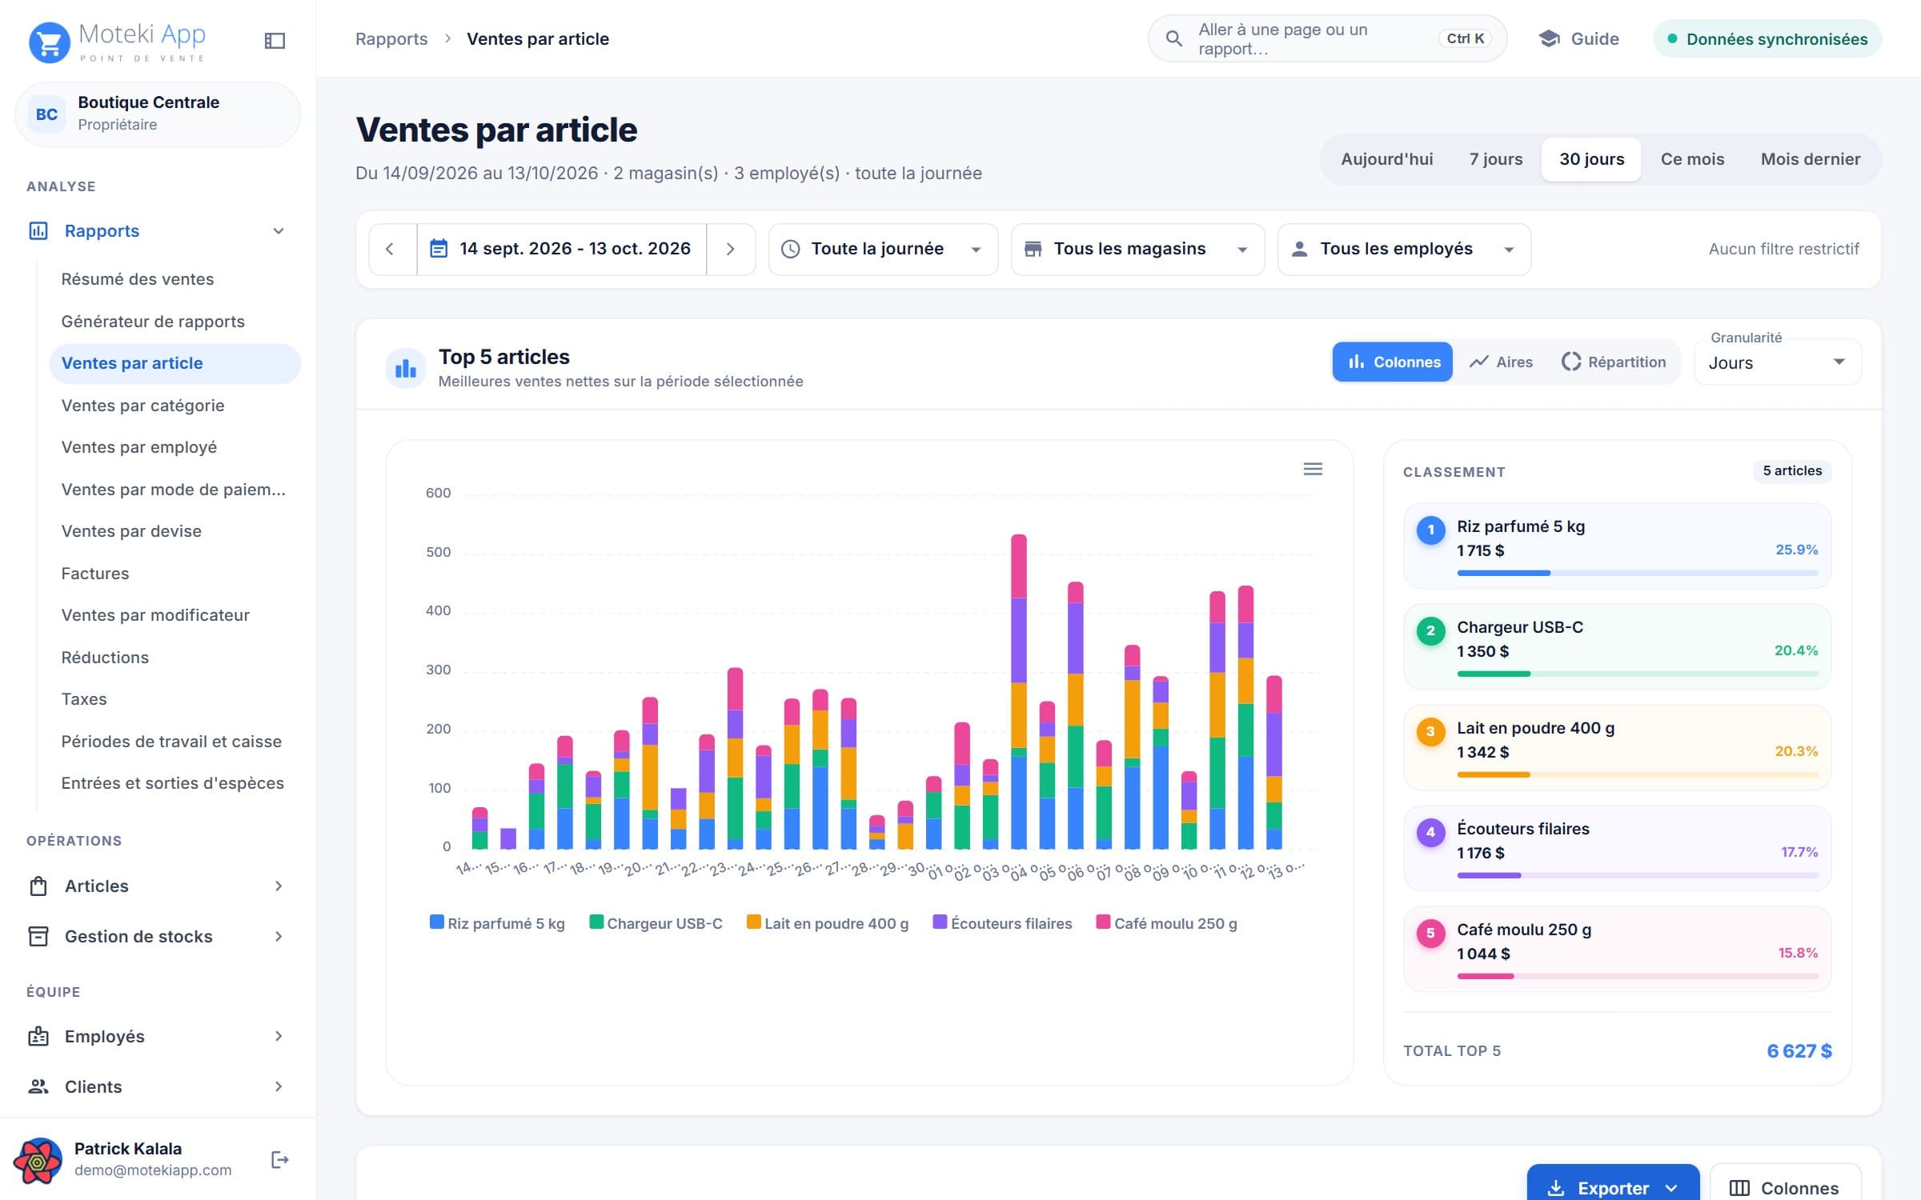Collapse the sidebar with the panel icon
The width and height of the screenshot is (1921, 1200).
click(275, 41)
